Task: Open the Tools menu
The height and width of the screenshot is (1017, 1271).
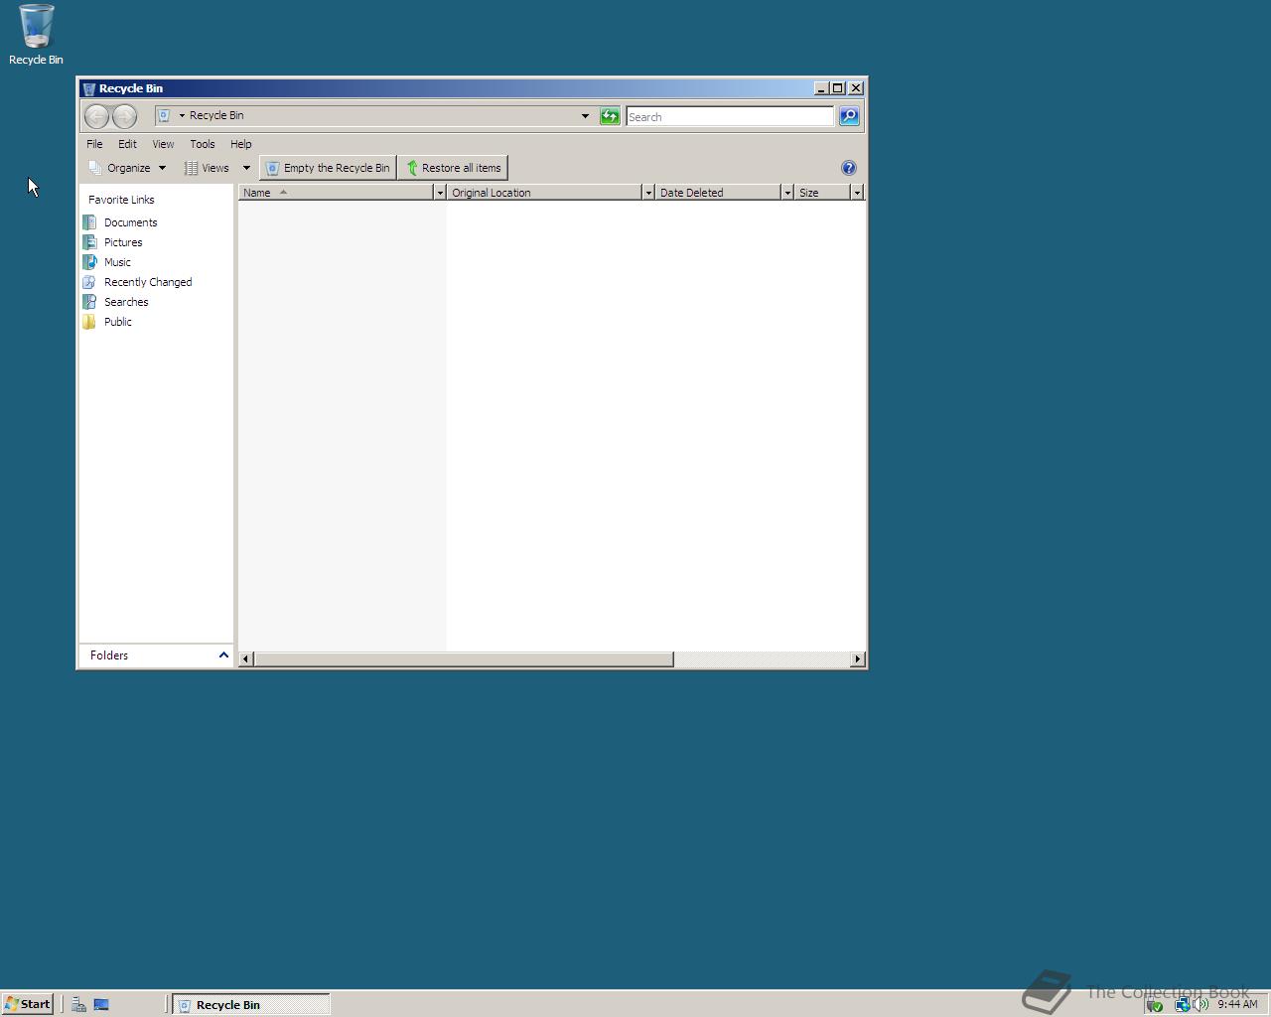Action: 203,144
